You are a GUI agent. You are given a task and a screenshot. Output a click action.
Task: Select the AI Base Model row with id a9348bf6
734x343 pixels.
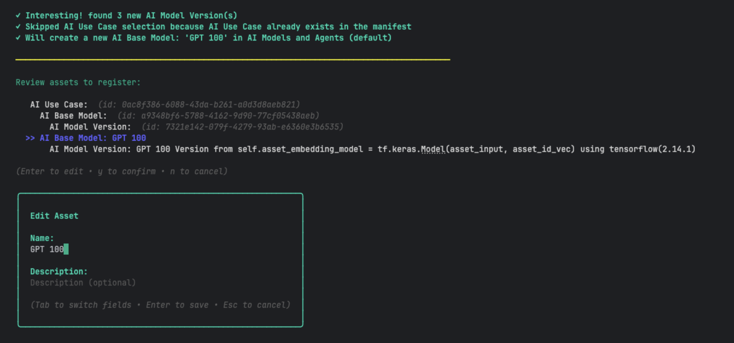click(x=179, y=116)
